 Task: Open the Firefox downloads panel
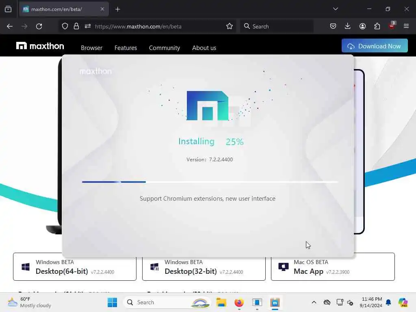[348, 26]
